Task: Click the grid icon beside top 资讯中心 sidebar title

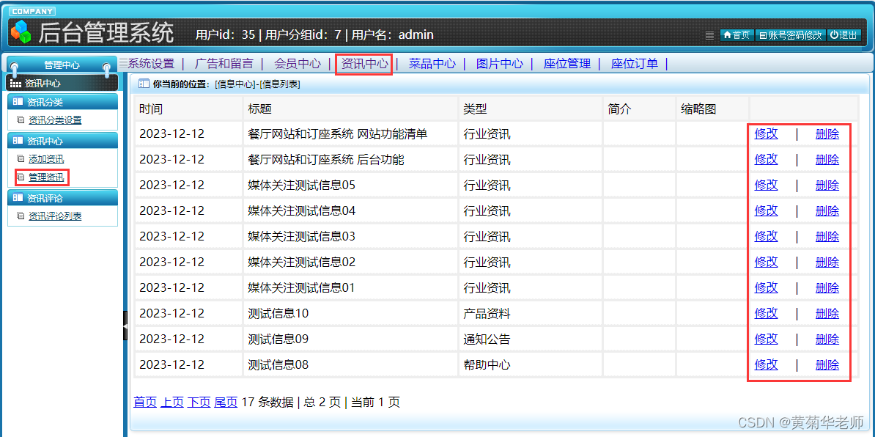Action: pyautogui.click(x=16, y=84)
